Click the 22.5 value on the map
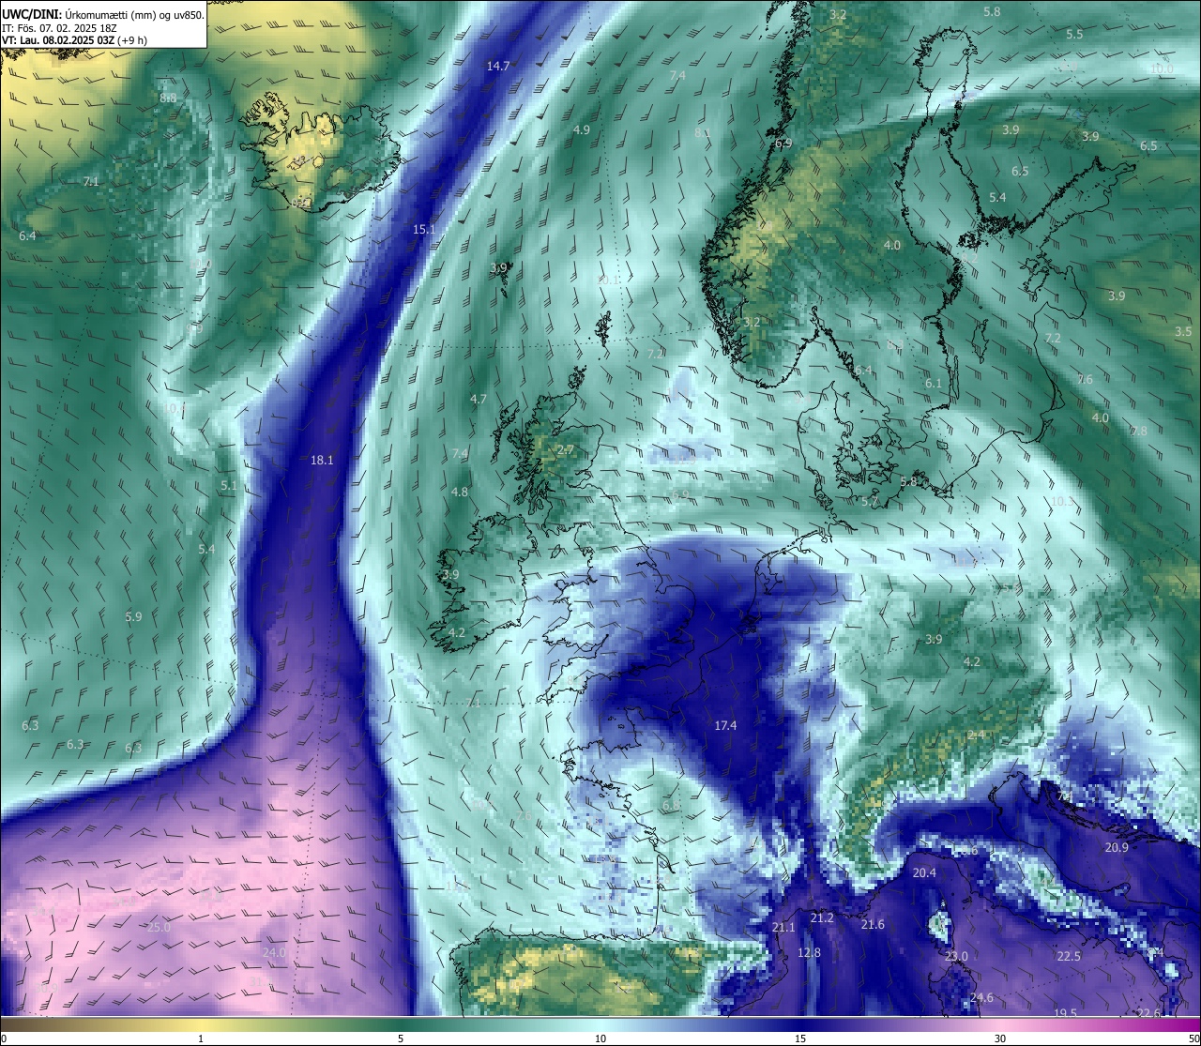Screen dimensions: 1201x1046 1069,956
